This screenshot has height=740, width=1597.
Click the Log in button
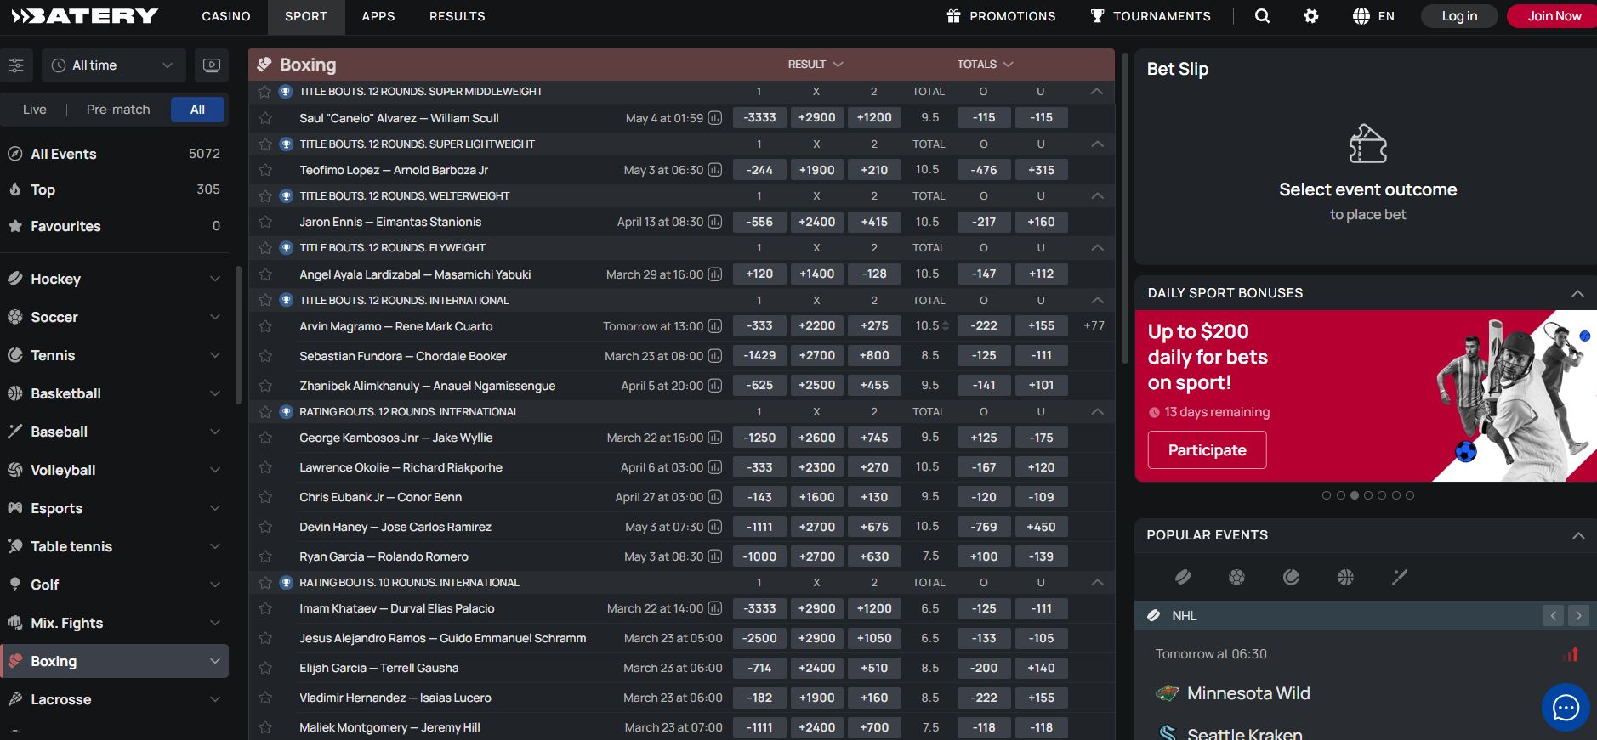(1459, 16)
